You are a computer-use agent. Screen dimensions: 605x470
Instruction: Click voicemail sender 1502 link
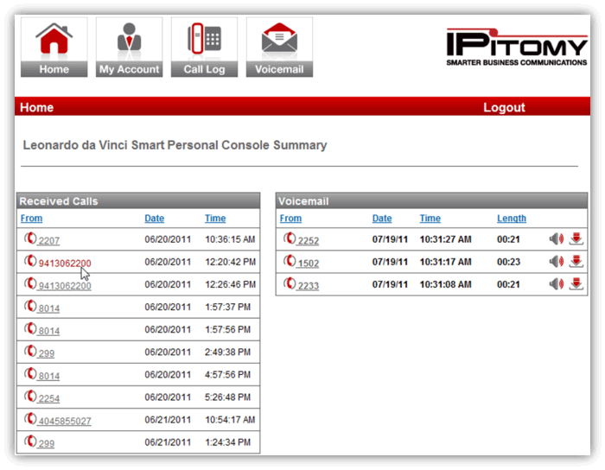(309, 264)
